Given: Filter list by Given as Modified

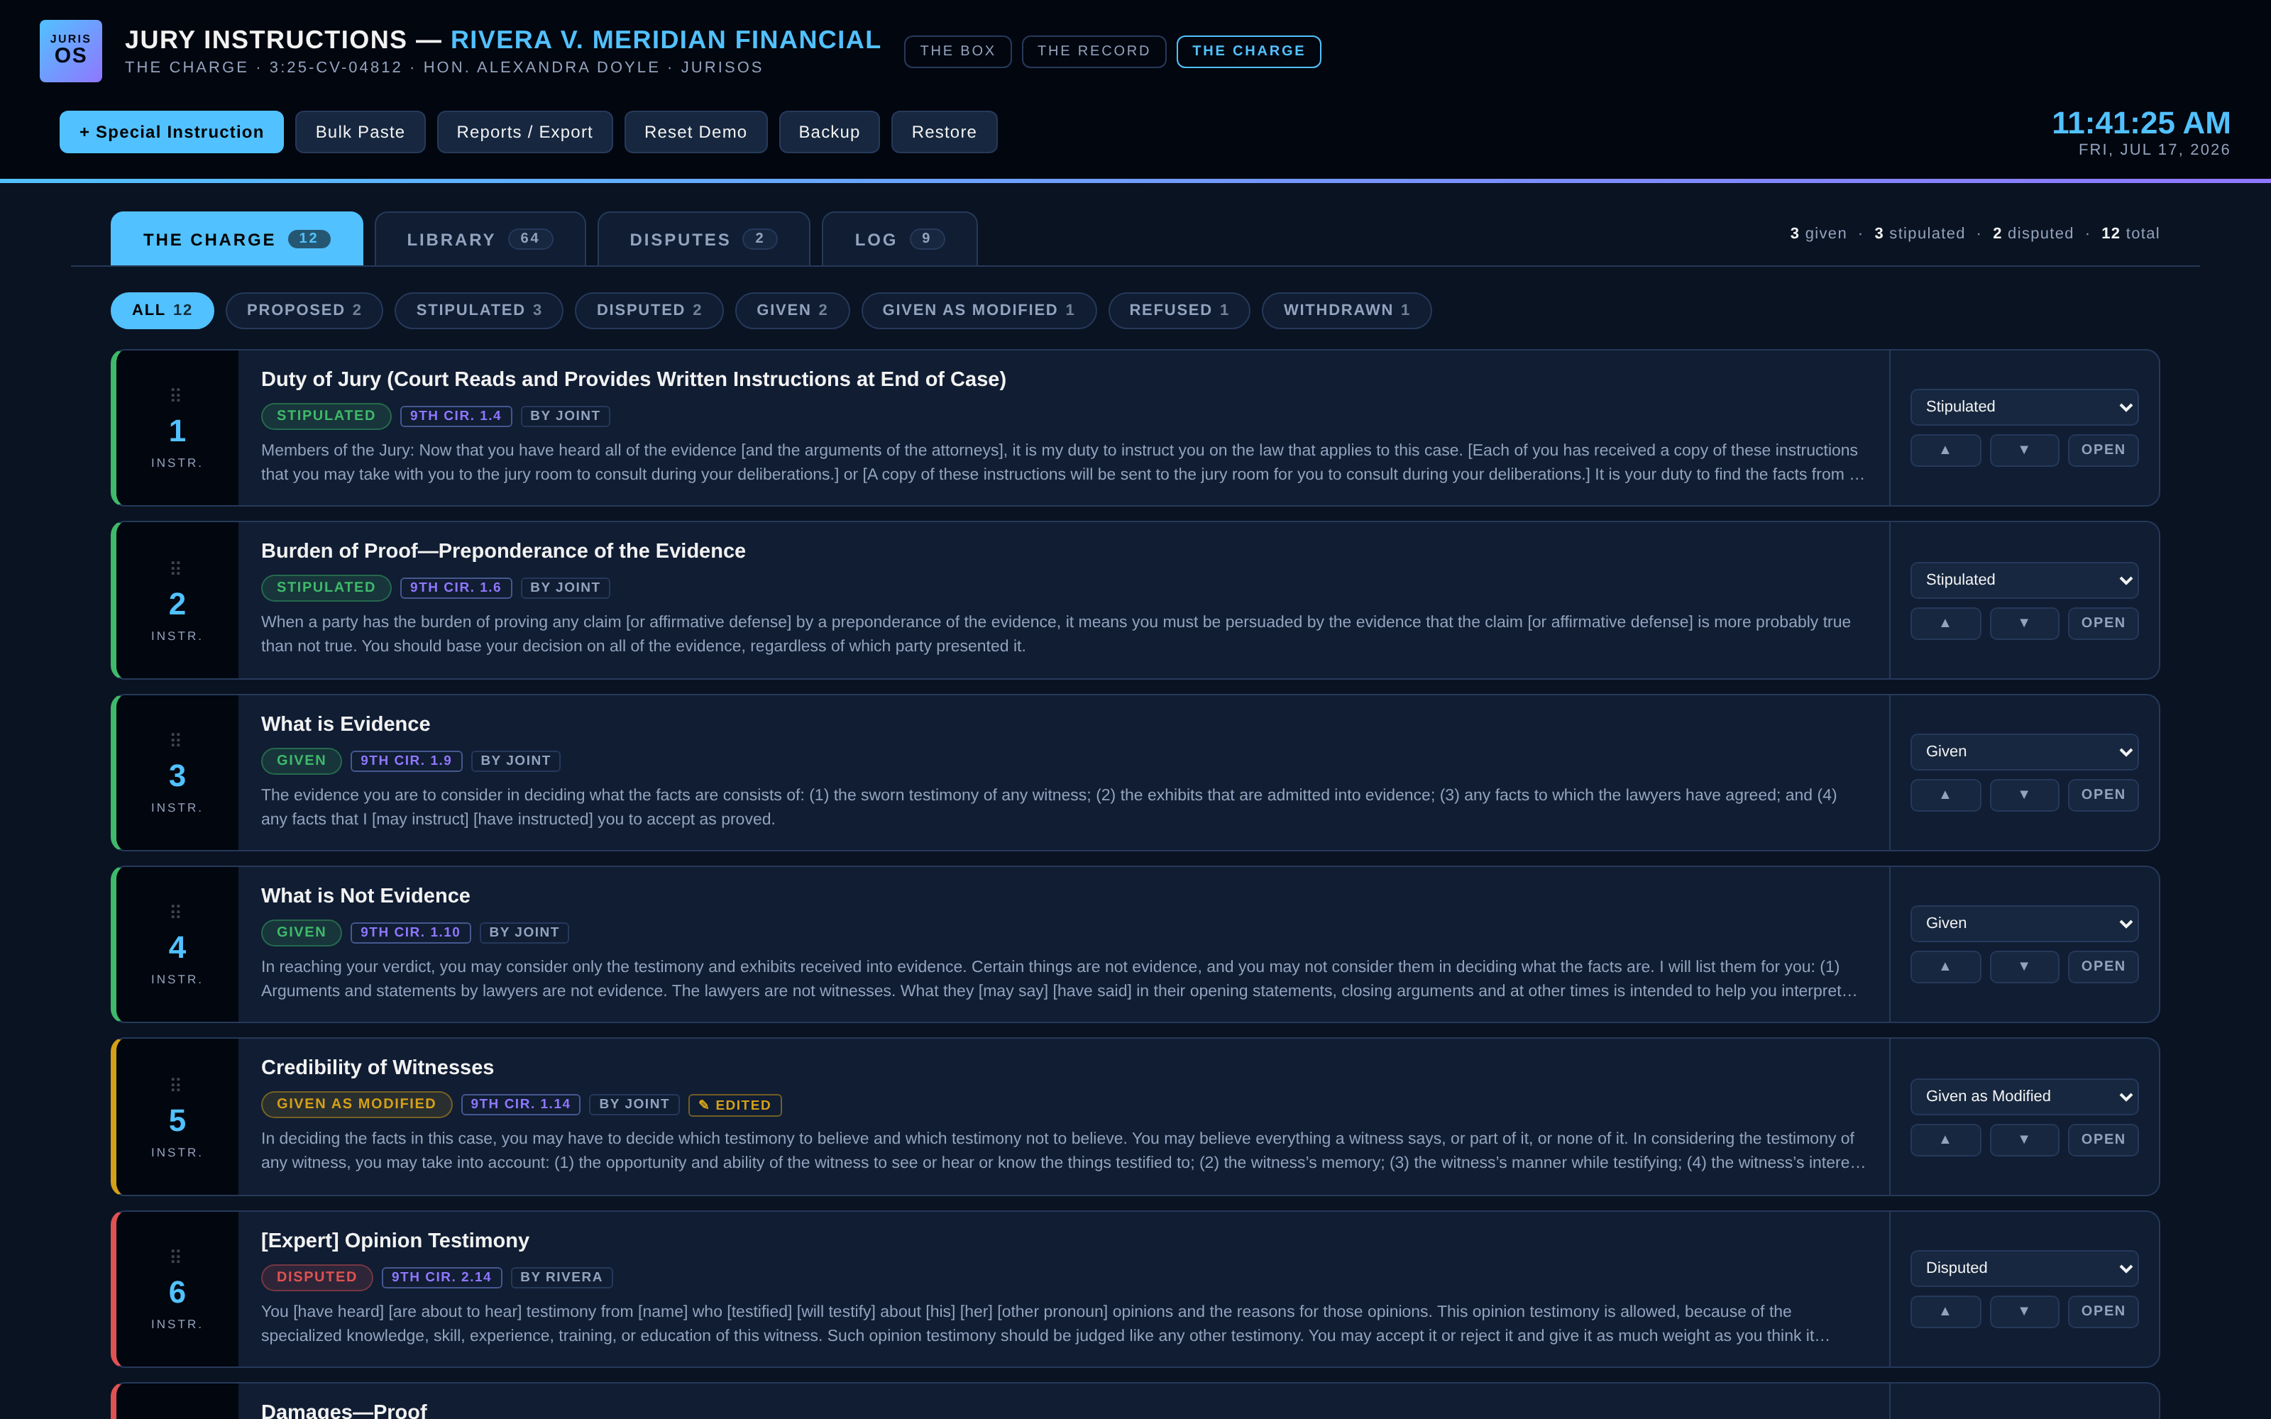Looking at the screenshot, I should (x=978, y=311).
